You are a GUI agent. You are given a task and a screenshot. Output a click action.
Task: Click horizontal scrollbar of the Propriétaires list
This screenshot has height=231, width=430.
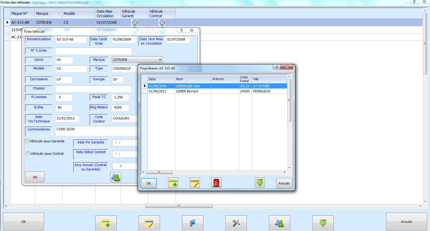coord(159,172)
